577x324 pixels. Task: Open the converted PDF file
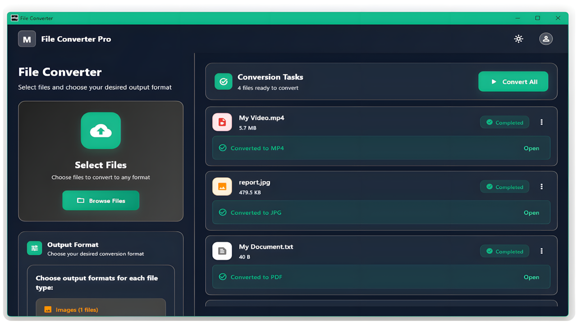pos(531,277)
